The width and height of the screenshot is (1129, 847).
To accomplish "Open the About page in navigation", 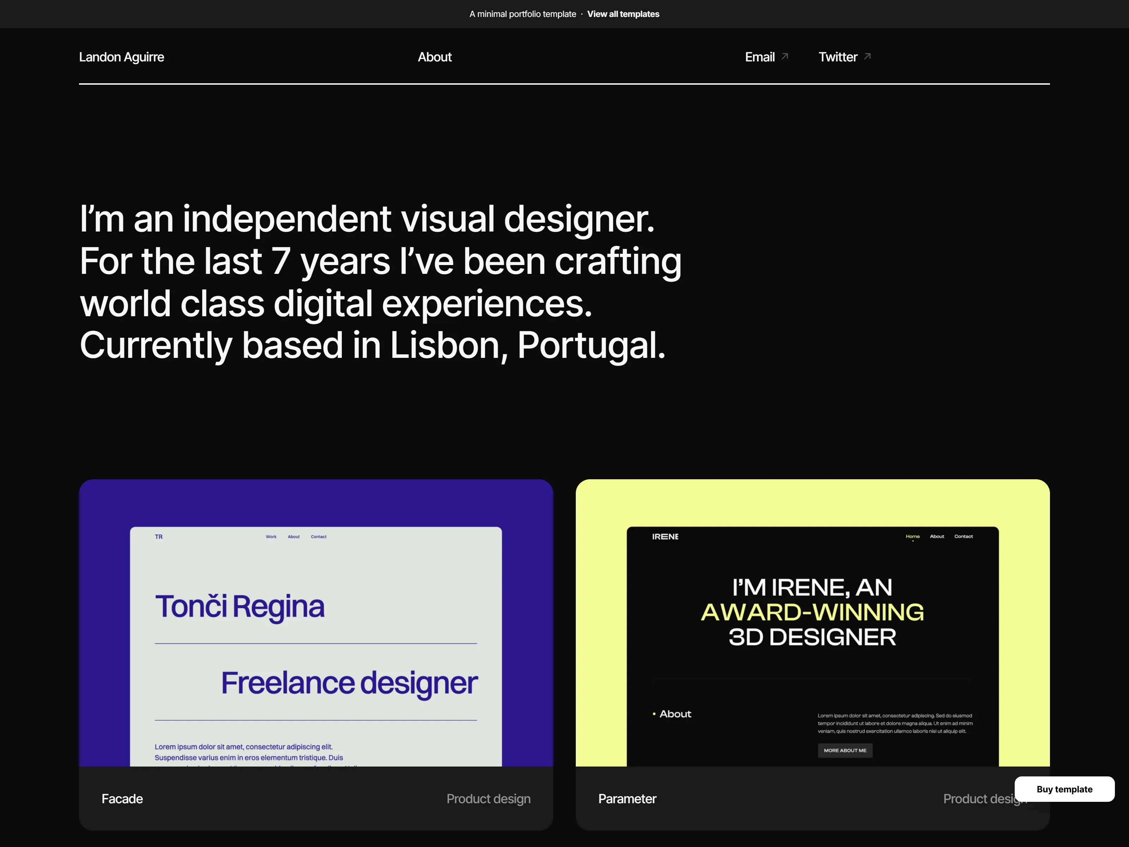I will pos(434,57).
